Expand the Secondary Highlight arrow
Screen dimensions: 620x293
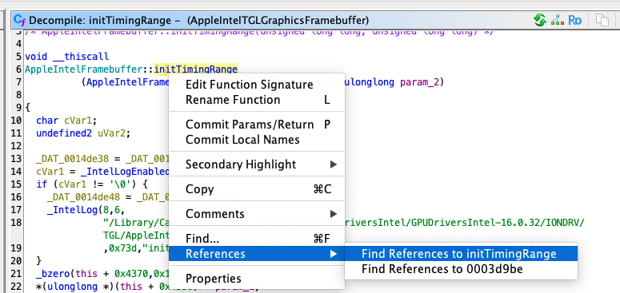[x=334, y=164]
